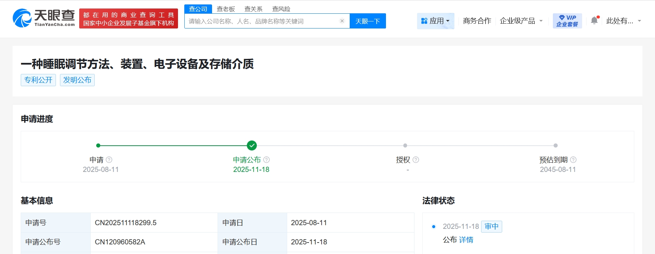
Task: Select the 查风险 tab
Action: 281,9
